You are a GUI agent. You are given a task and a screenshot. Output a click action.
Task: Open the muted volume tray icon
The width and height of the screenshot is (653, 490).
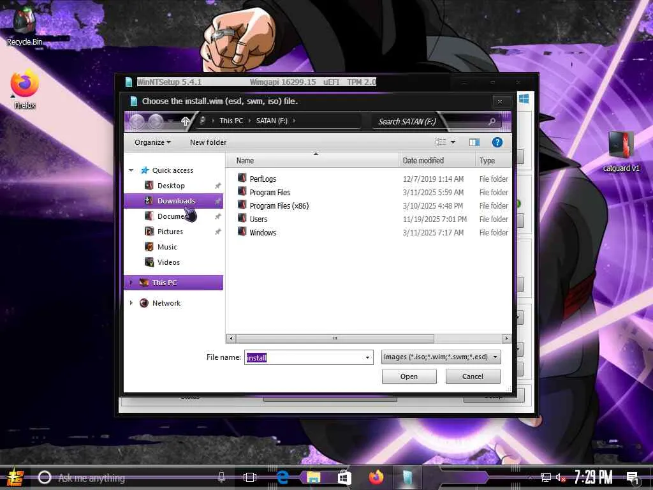[x=561, y=478]
